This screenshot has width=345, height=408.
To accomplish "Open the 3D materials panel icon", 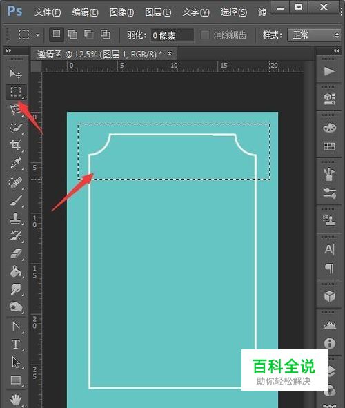I will (x=329, y=99).
